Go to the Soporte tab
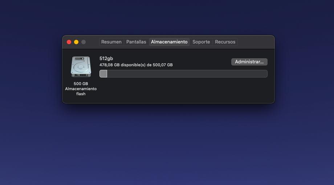334x185 pixels. (201, 42)
